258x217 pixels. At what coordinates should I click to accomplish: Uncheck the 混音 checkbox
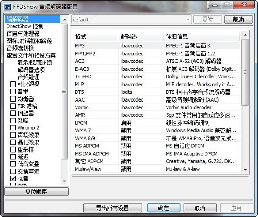(x=13, y=178)
